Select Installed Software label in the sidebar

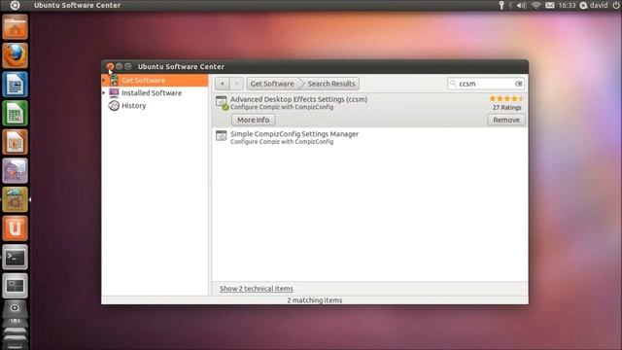point(152,93)
